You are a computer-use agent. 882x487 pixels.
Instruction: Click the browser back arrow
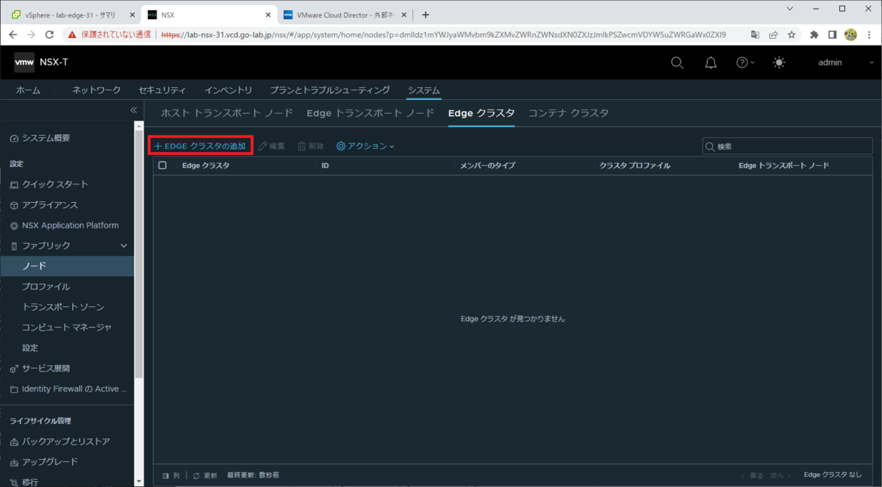pos(13,35)
